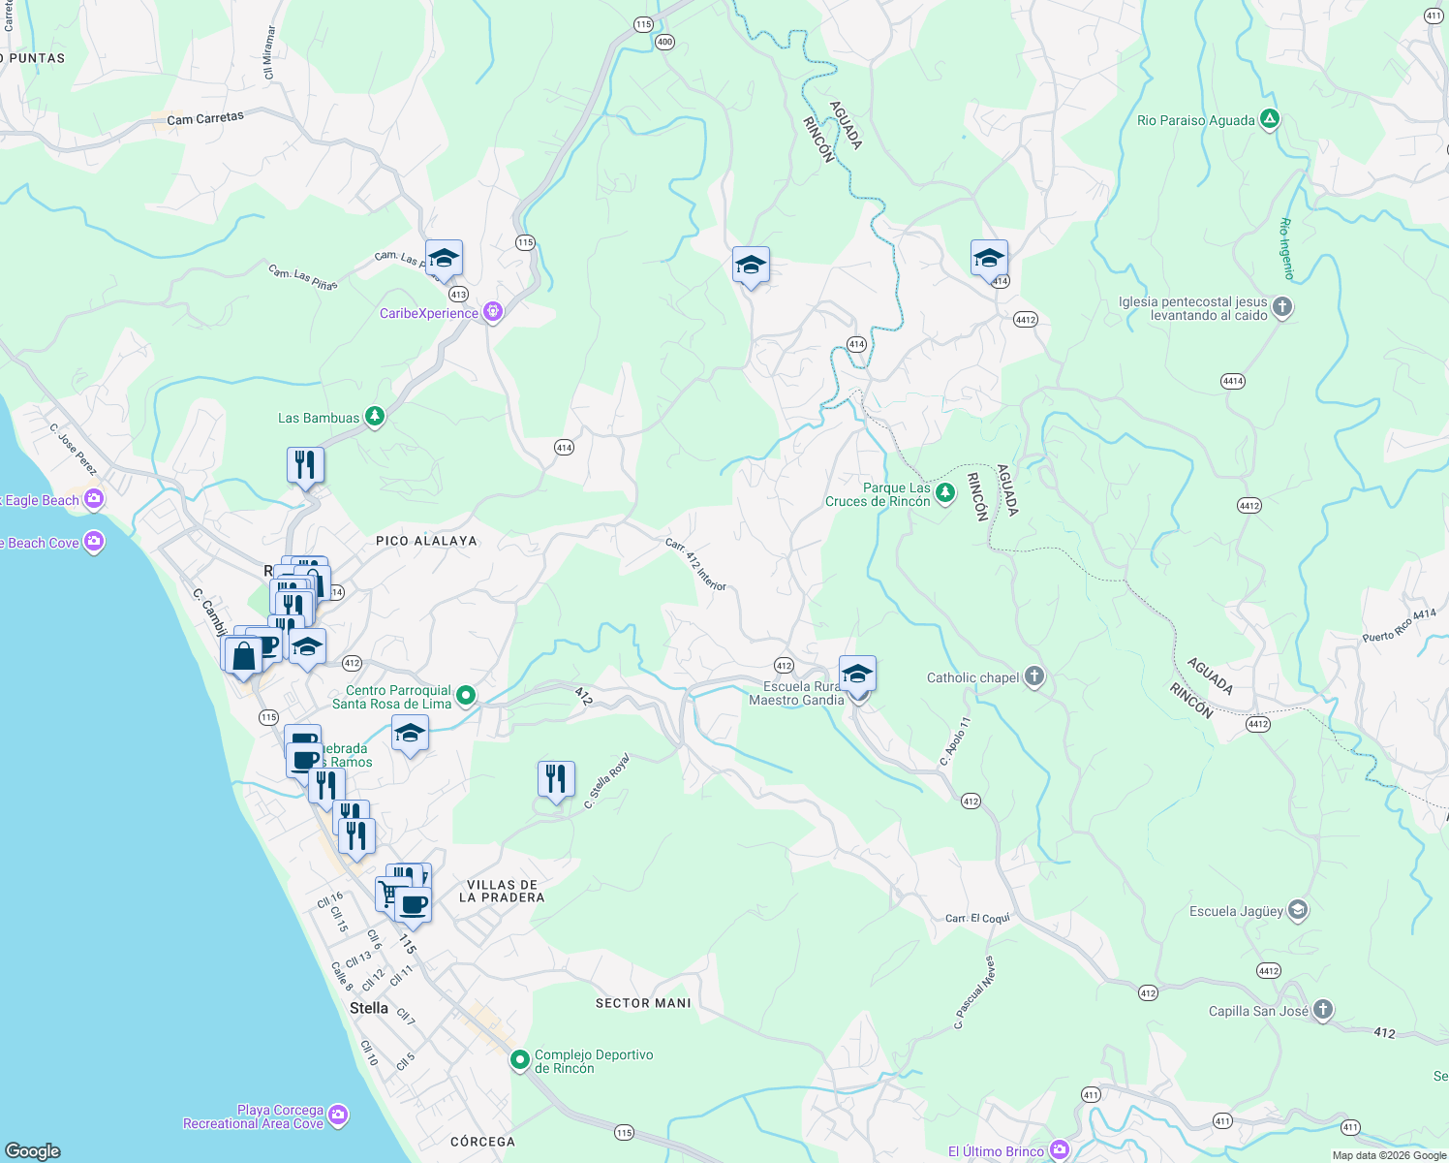Click the Centro Parroquial Santa Rosa de Lima label
This screenshot has height=1163, width=1449.
[x=400, y=698]
